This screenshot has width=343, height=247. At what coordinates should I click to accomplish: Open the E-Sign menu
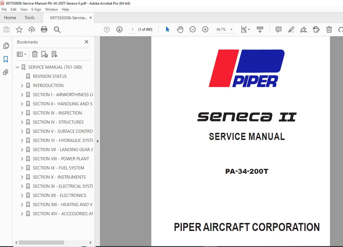36,9
